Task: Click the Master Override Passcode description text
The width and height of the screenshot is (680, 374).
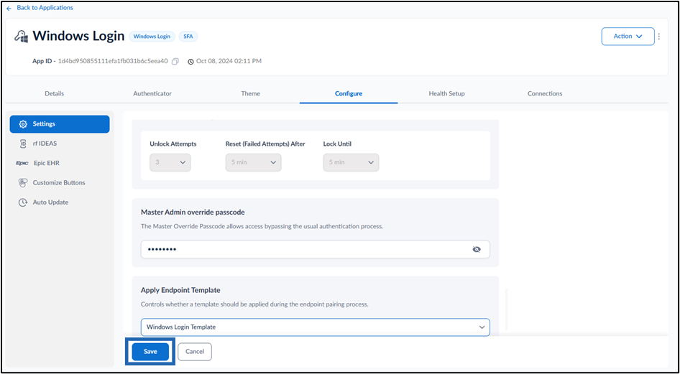Action: [262, 226]
